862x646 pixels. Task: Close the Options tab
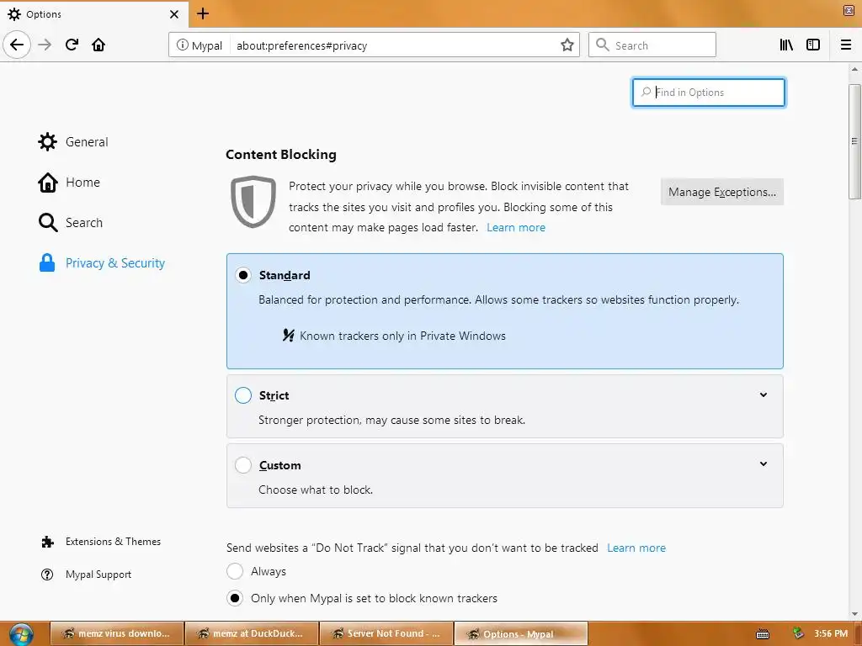coord(173,14)
